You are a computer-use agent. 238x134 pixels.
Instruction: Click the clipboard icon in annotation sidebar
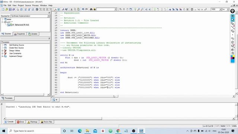pyautogui.click(x=232, y=53)
